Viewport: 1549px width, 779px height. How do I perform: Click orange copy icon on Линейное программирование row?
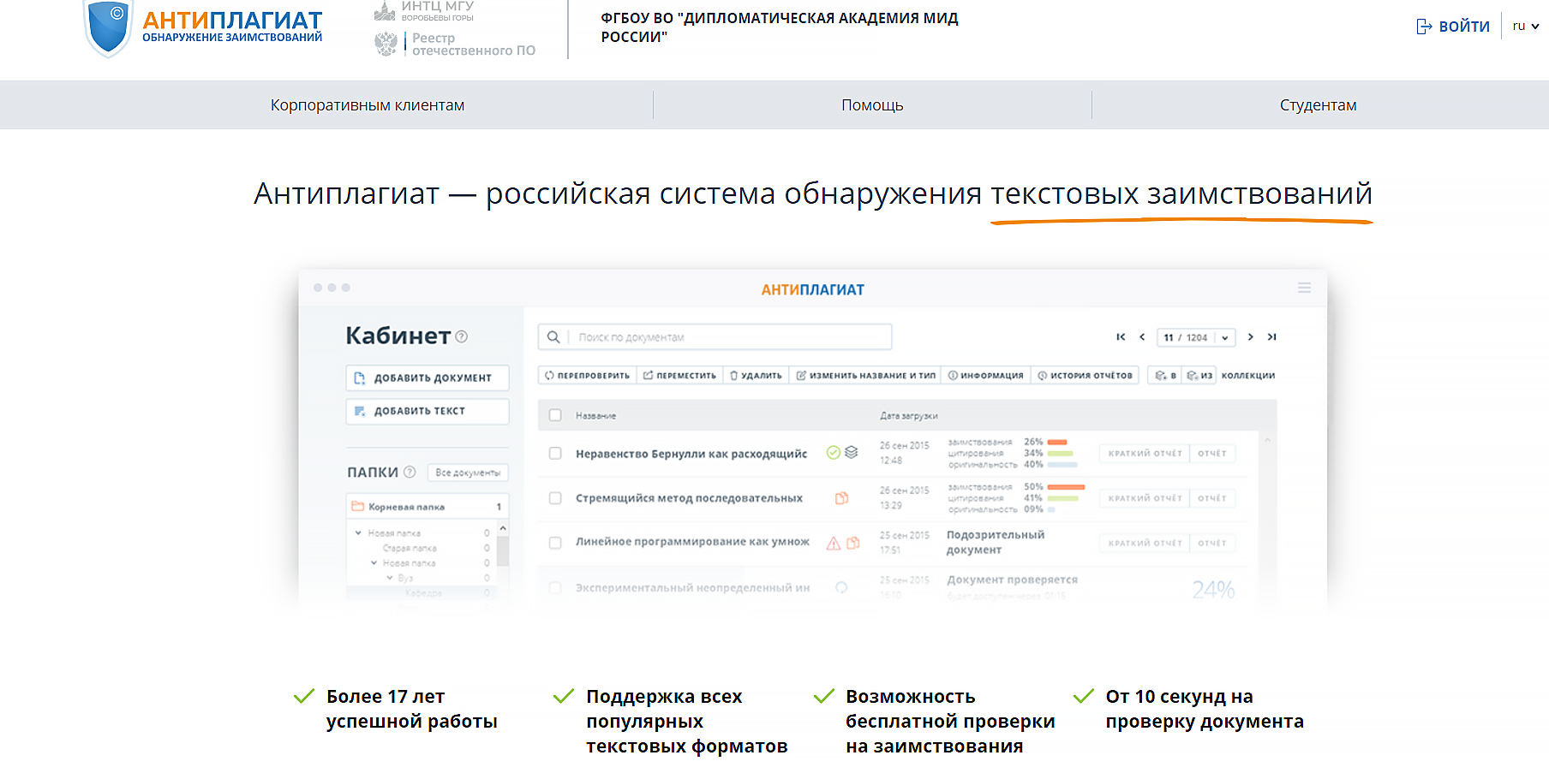[x=852, y=543]
